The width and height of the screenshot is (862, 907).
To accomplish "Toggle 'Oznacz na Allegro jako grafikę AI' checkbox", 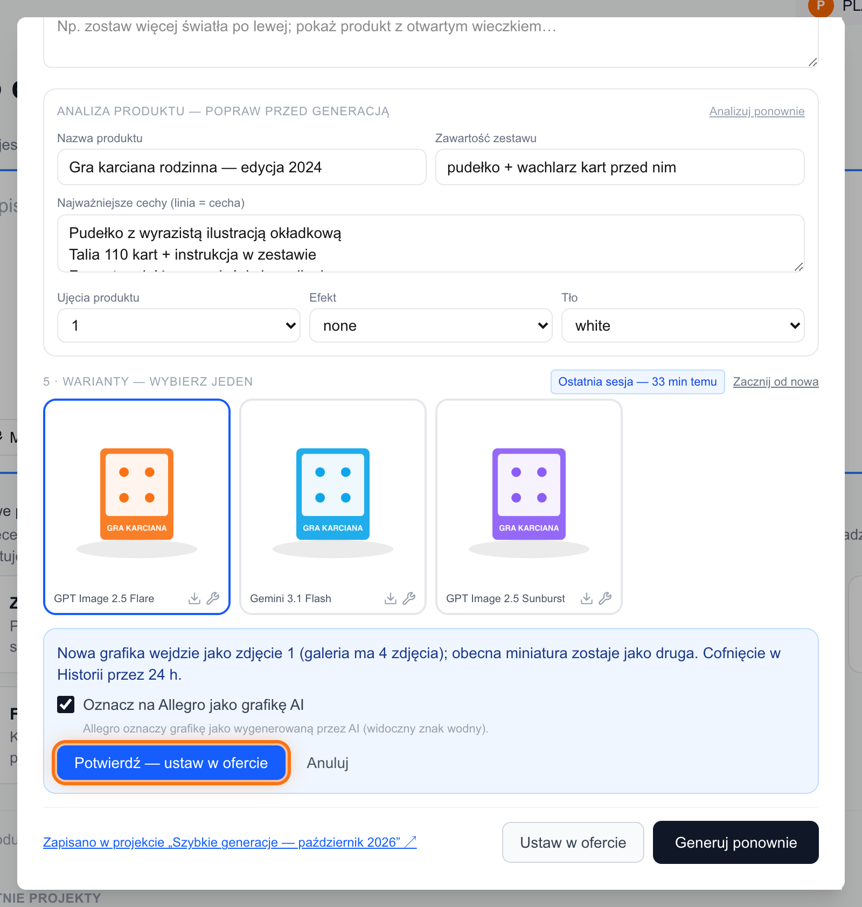I will [66, 704].
